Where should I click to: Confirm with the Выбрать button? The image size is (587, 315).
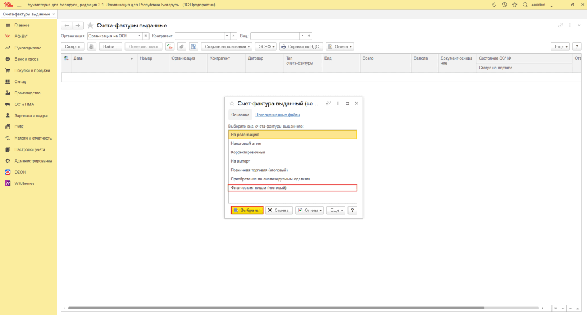(x=247, y=210)
